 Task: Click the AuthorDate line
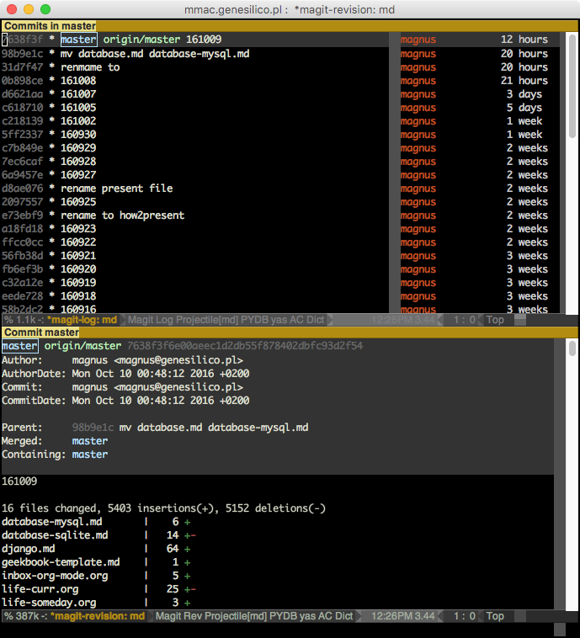click(125, 374)
